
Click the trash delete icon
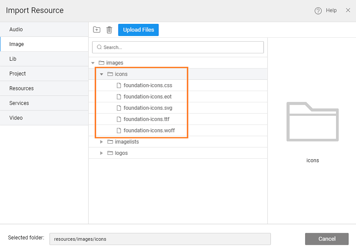pos(109,30)
